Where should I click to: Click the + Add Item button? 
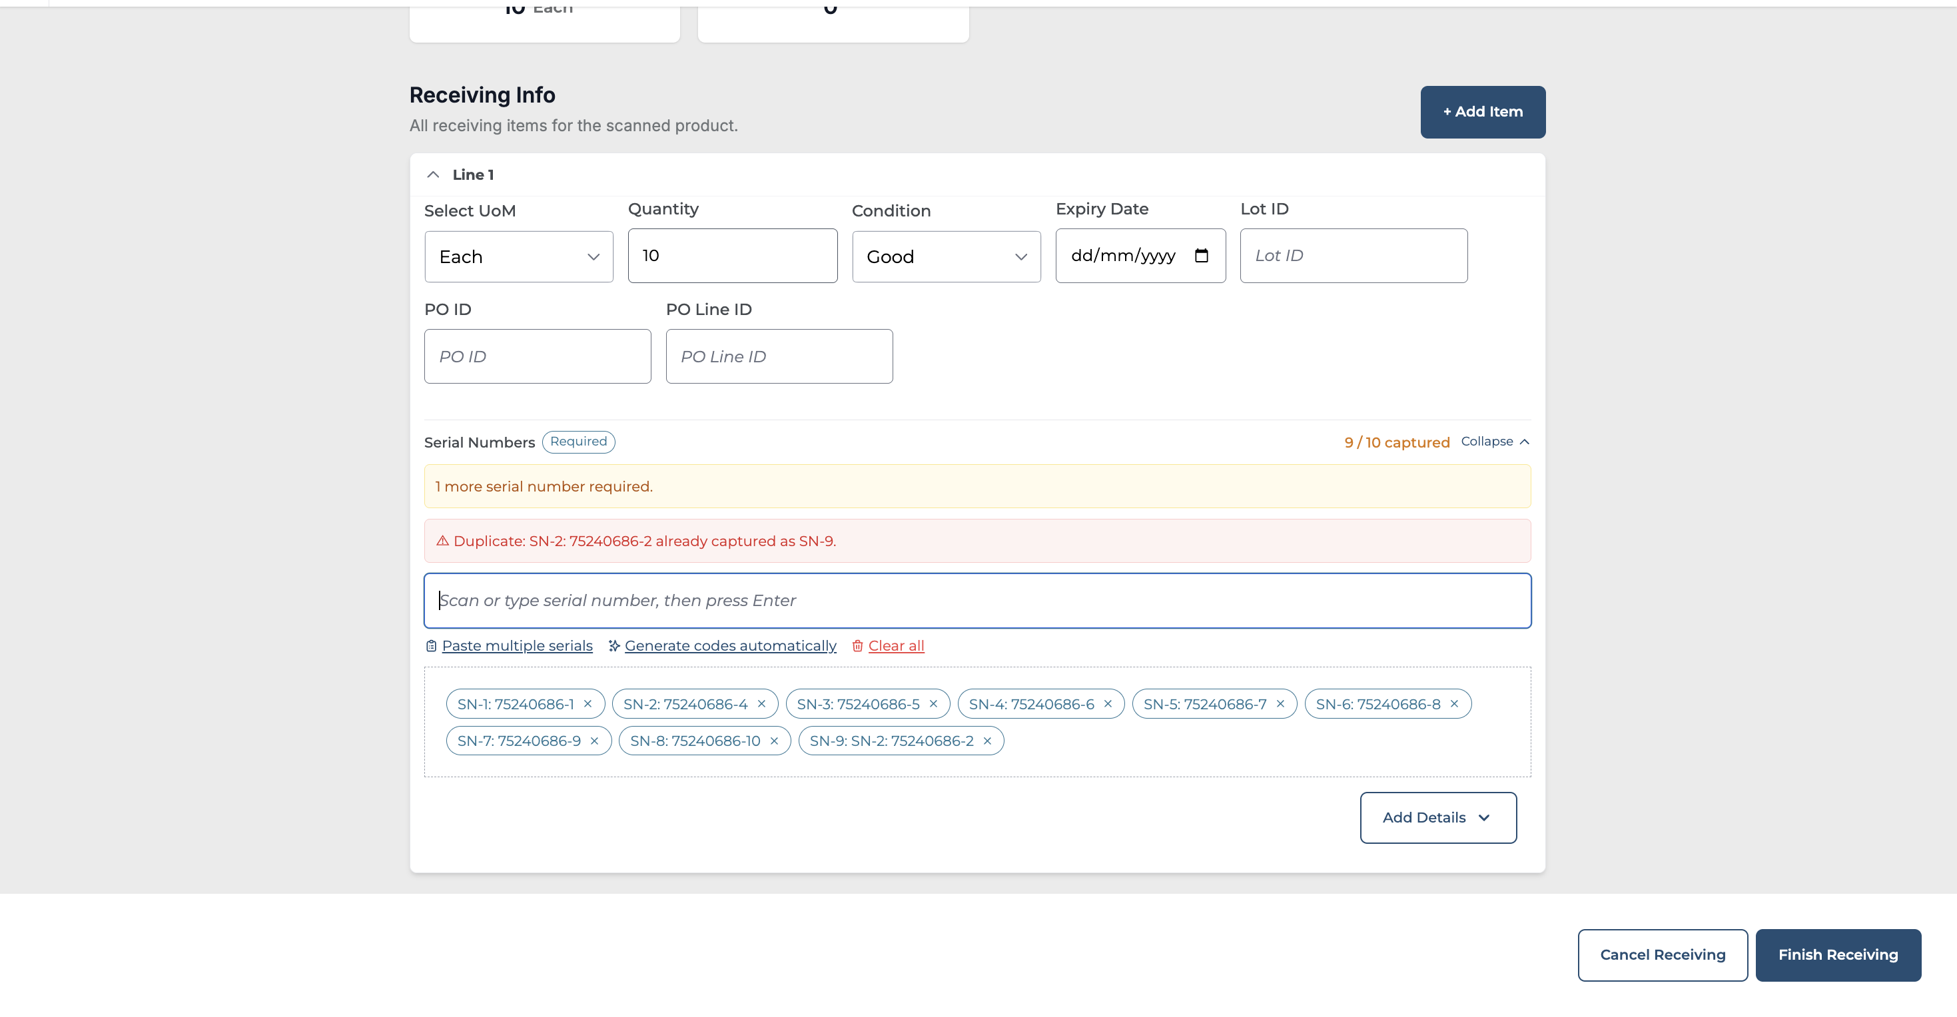pyautogui.click(x=1483, y=112)
